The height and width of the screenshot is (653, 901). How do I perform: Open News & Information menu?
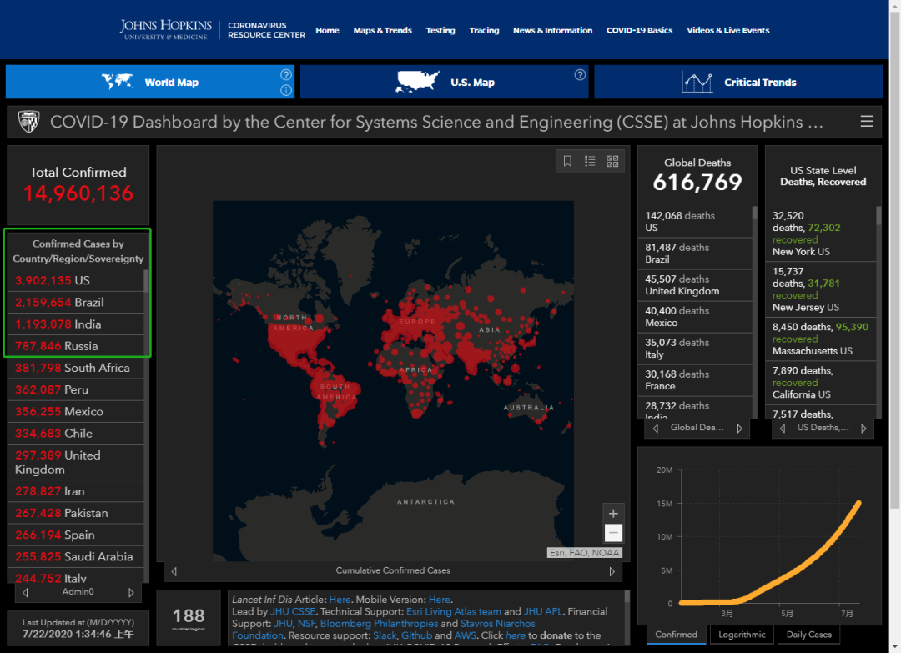(553, 30)
